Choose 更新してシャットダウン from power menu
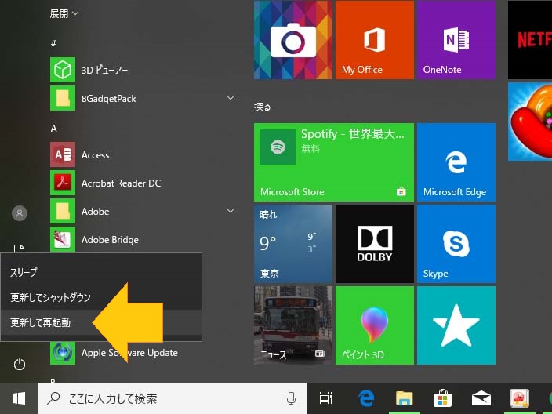This screenshot has height=414, width=552. 101,297
